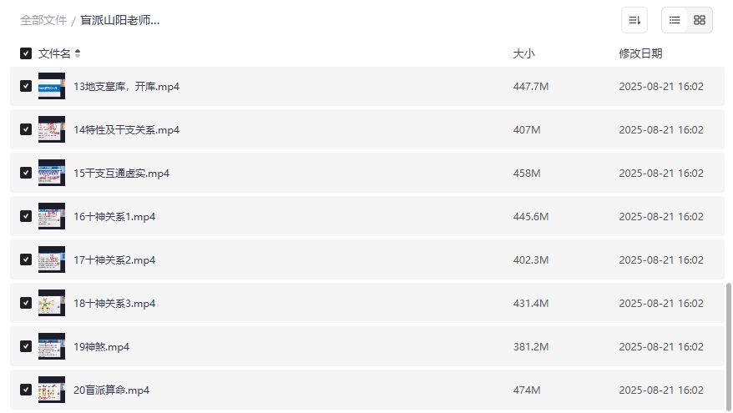Open the sort order options icon
Screen dimensions: 733x413
click(x=634, y=20)
